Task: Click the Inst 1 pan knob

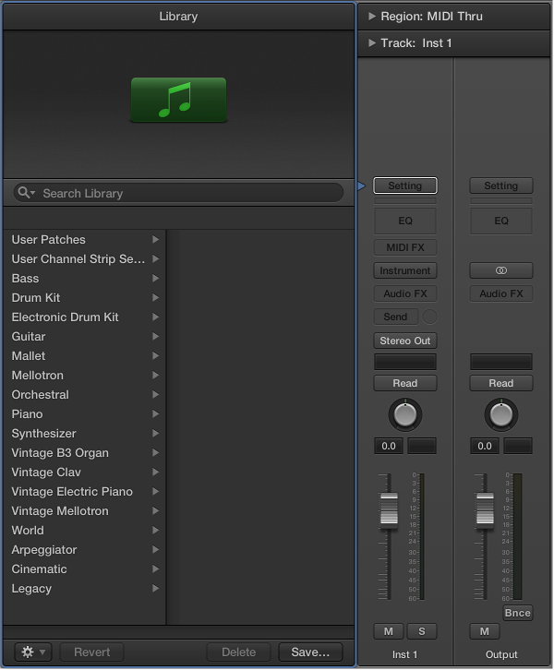Action: (405, 414)
